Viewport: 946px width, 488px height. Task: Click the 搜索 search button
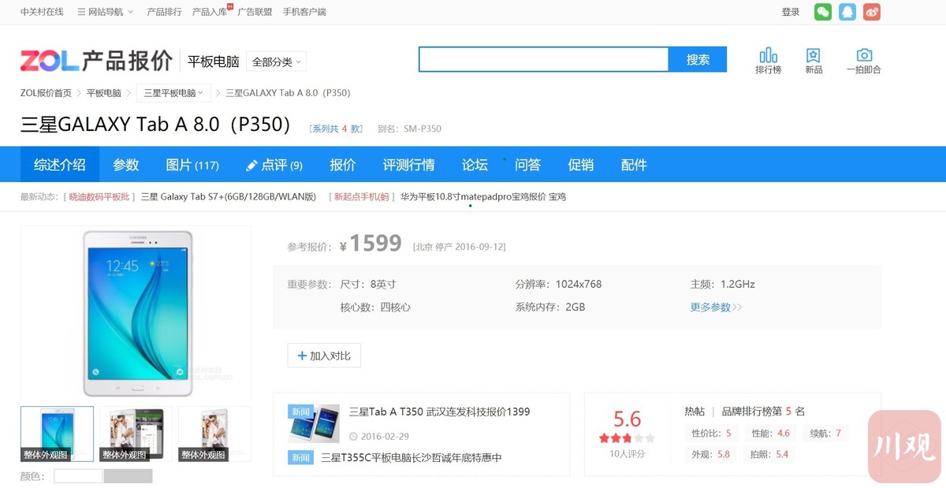tap(698, 60)
